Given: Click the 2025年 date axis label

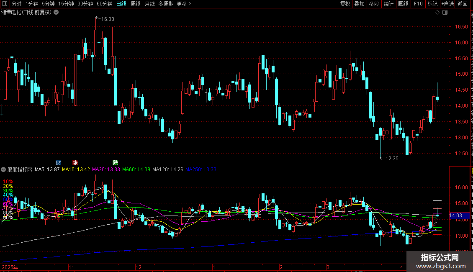Looking at the screenshot, I should coord(10,267).
